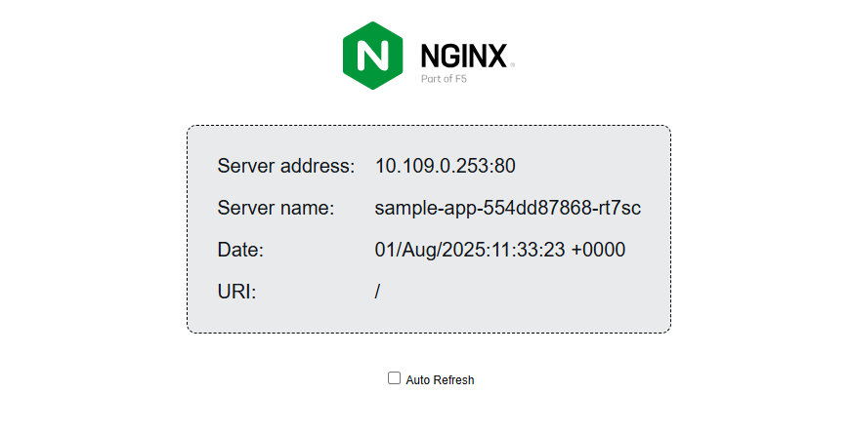Click the date value 01/Aug/2025:11:33:23
Image resolution: width=852 pixels, height=433 pixels.
click(x=470, y=250)
